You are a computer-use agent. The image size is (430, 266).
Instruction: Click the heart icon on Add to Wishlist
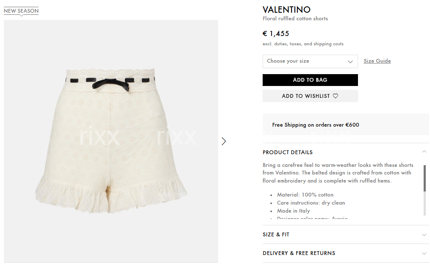(336, 96)
